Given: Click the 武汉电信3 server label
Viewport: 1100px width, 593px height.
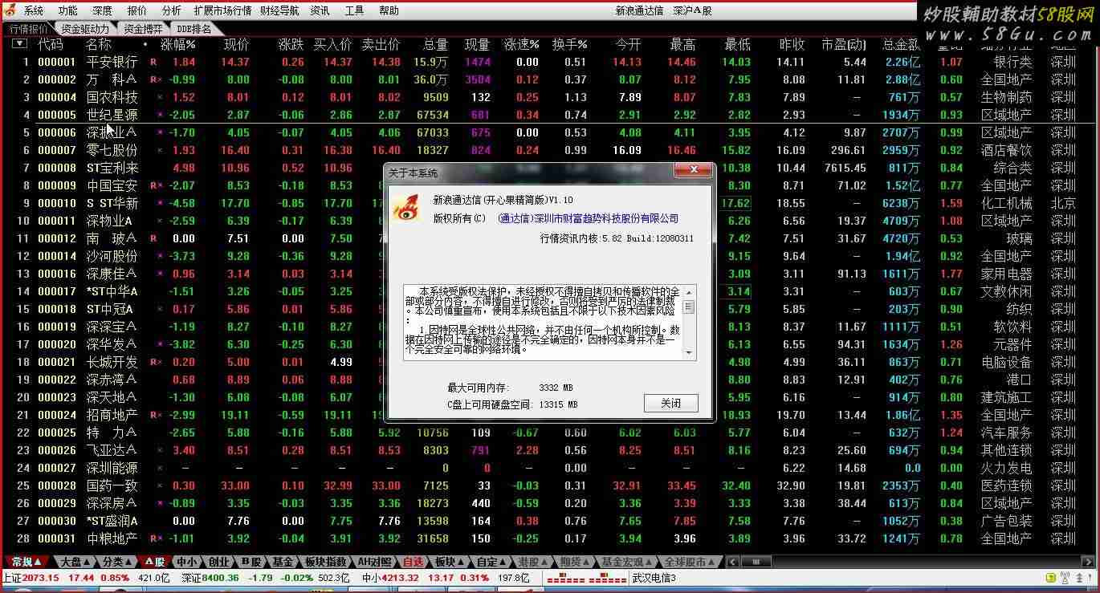Looking at the screenshot, I should point(654,578).
